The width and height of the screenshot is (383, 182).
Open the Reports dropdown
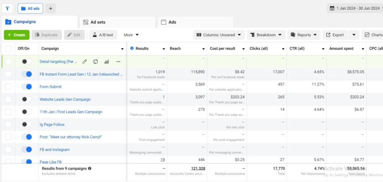[304, 35]
